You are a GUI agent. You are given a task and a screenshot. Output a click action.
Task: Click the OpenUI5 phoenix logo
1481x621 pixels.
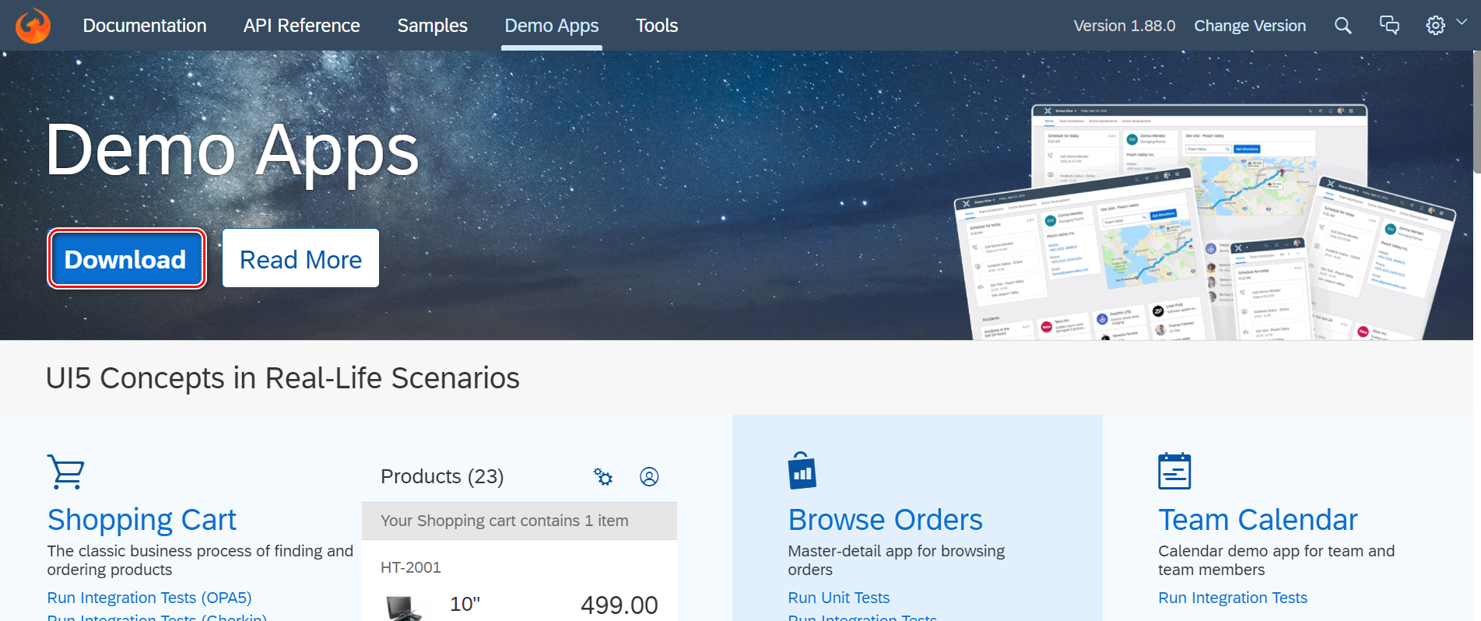[33, 26]
